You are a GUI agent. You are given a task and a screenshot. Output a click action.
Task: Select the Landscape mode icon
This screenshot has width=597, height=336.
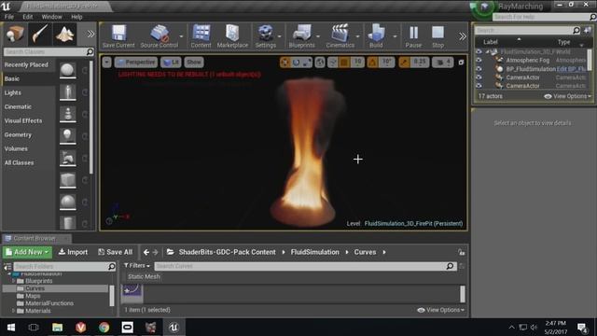point(65,35)
